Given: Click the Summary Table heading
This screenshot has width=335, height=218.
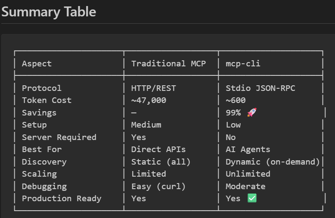Looking at the screenshot, I should (x=49, y=12).
